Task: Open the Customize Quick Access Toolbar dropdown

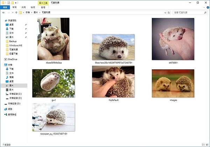Action: [x=16, y=3]
